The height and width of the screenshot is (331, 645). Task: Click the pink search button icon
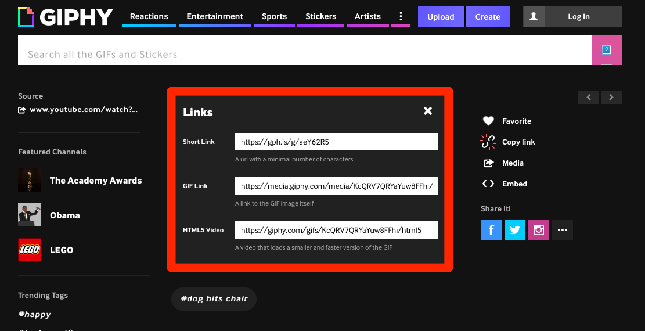click(606, 50)
